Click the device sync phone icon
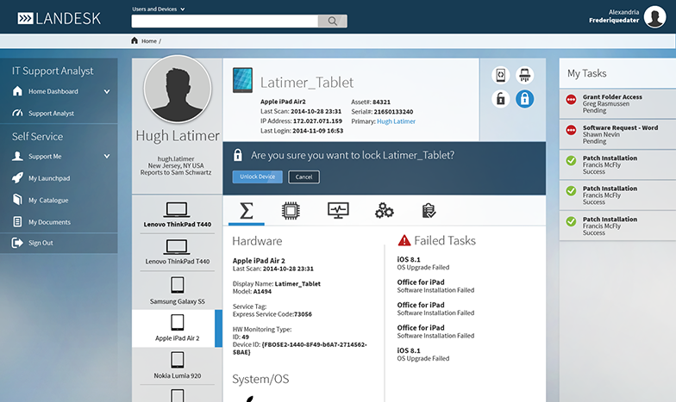 501,76
